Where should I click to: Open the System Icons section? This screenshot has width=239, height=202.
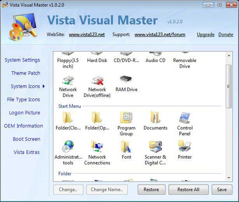point(25,86)
